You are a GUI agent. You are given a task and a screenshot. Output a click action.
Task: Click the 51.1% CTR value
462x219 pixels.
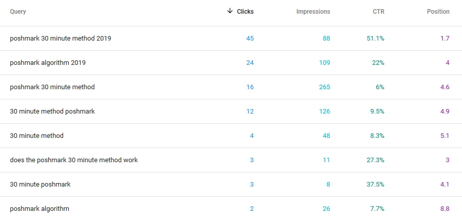[x=376, y=38]
